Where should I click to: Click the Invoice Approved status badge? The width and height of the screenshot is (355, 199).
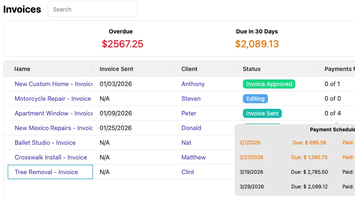click(x=269, y=84)
